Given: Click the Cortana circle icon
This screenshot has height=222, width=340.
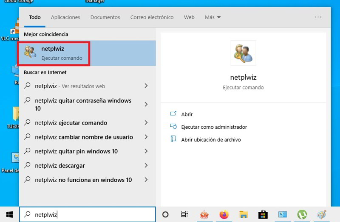Looking at the screenshot, I should 166,214.
